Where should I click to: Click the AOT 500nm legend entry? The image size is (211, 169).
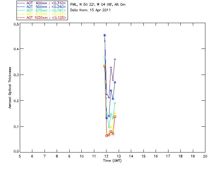point(42,7)
